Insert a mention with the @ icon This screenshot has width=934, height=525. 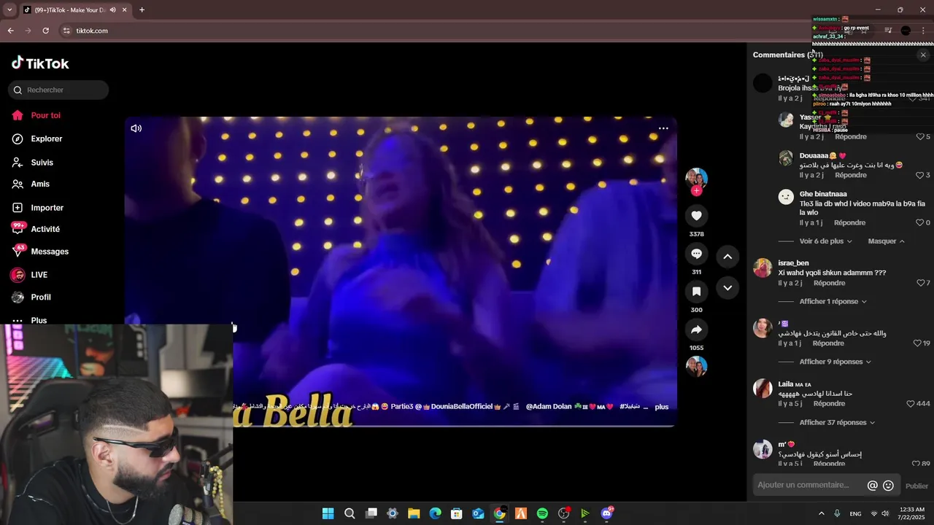[872, 486]
